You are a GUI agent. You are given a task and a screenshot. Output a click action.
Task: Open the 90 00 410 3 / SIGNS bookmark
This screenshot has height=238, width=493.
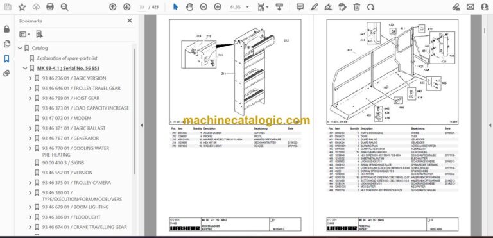(63, 163)
